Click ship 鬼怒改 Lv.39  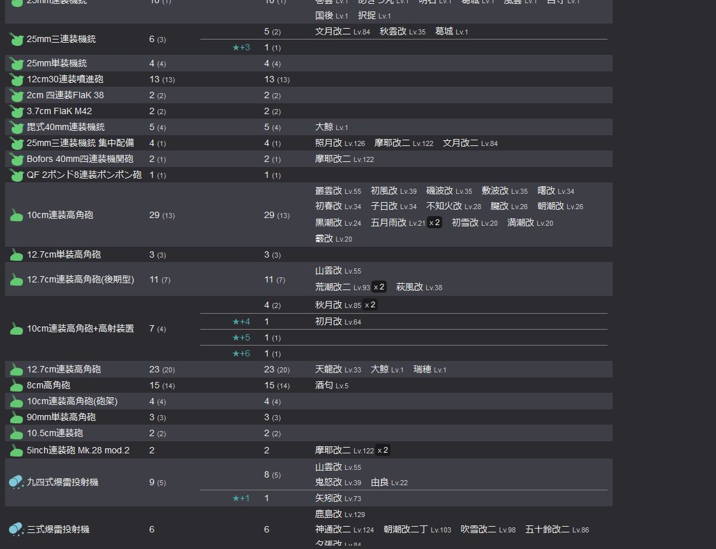338,483
